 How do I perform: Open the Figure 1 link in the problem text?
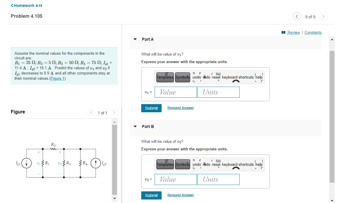point(57,78)
